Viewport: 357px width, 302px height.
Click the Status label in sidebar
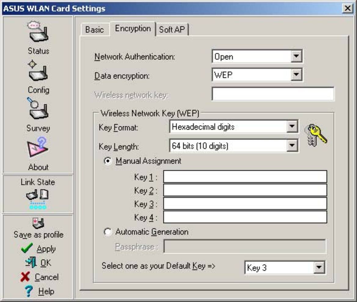pyautogui.click(x=38, y=51)
